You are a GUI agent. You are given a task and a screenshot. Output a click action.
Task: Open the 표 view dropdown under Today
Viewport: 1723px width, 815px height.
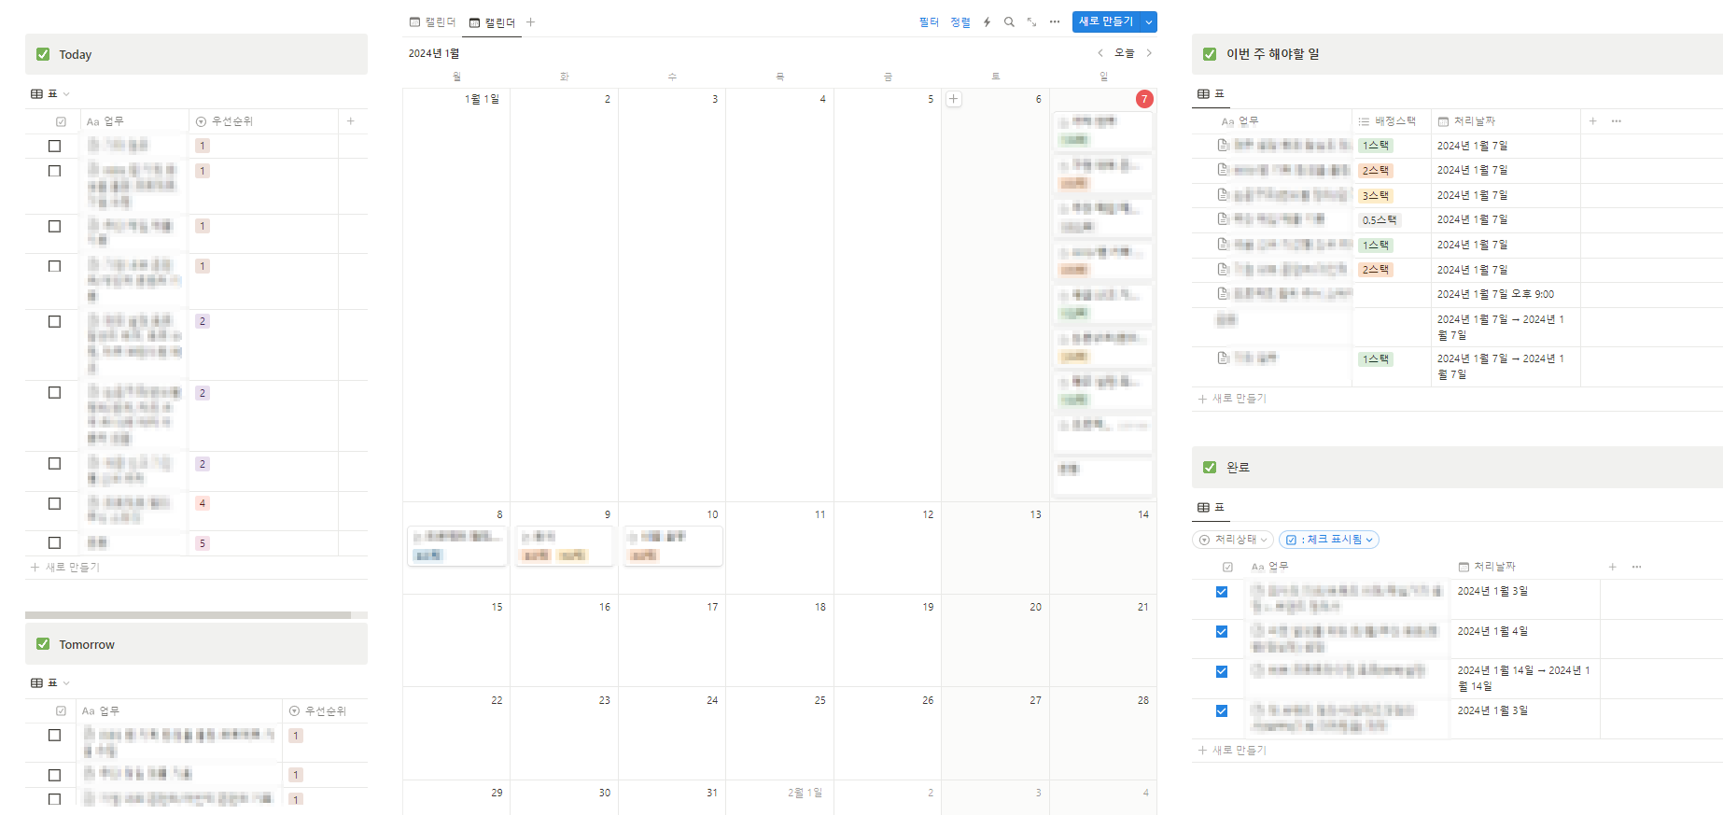coord(50,93)
